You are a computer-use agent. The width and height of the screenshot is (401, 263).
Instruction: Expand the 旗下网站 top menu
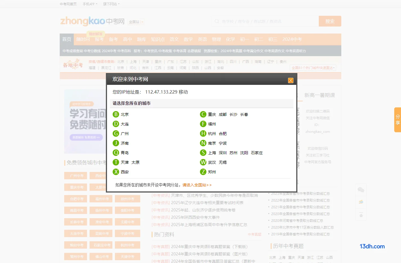(x=111, y=4)
